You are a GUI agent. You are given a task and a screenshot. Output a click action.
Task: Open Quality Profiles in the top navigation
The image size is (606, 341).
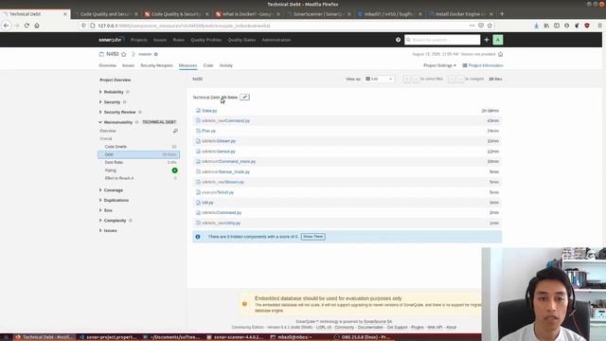206,40
